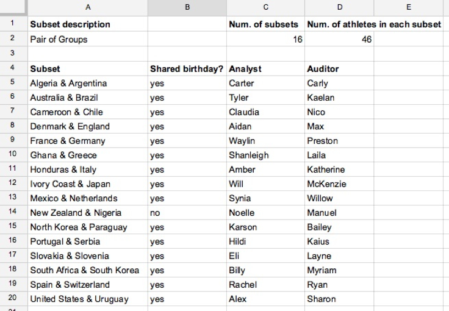Click column C header
Screen dimensions: 449x311
(x=265, y=8)
